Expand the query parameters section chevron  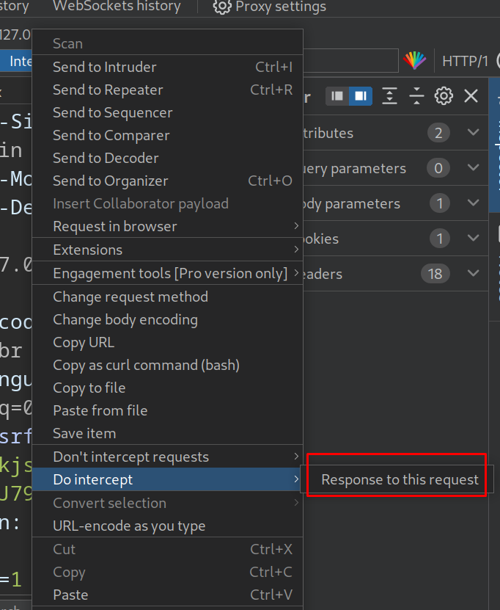pos(473,167)
